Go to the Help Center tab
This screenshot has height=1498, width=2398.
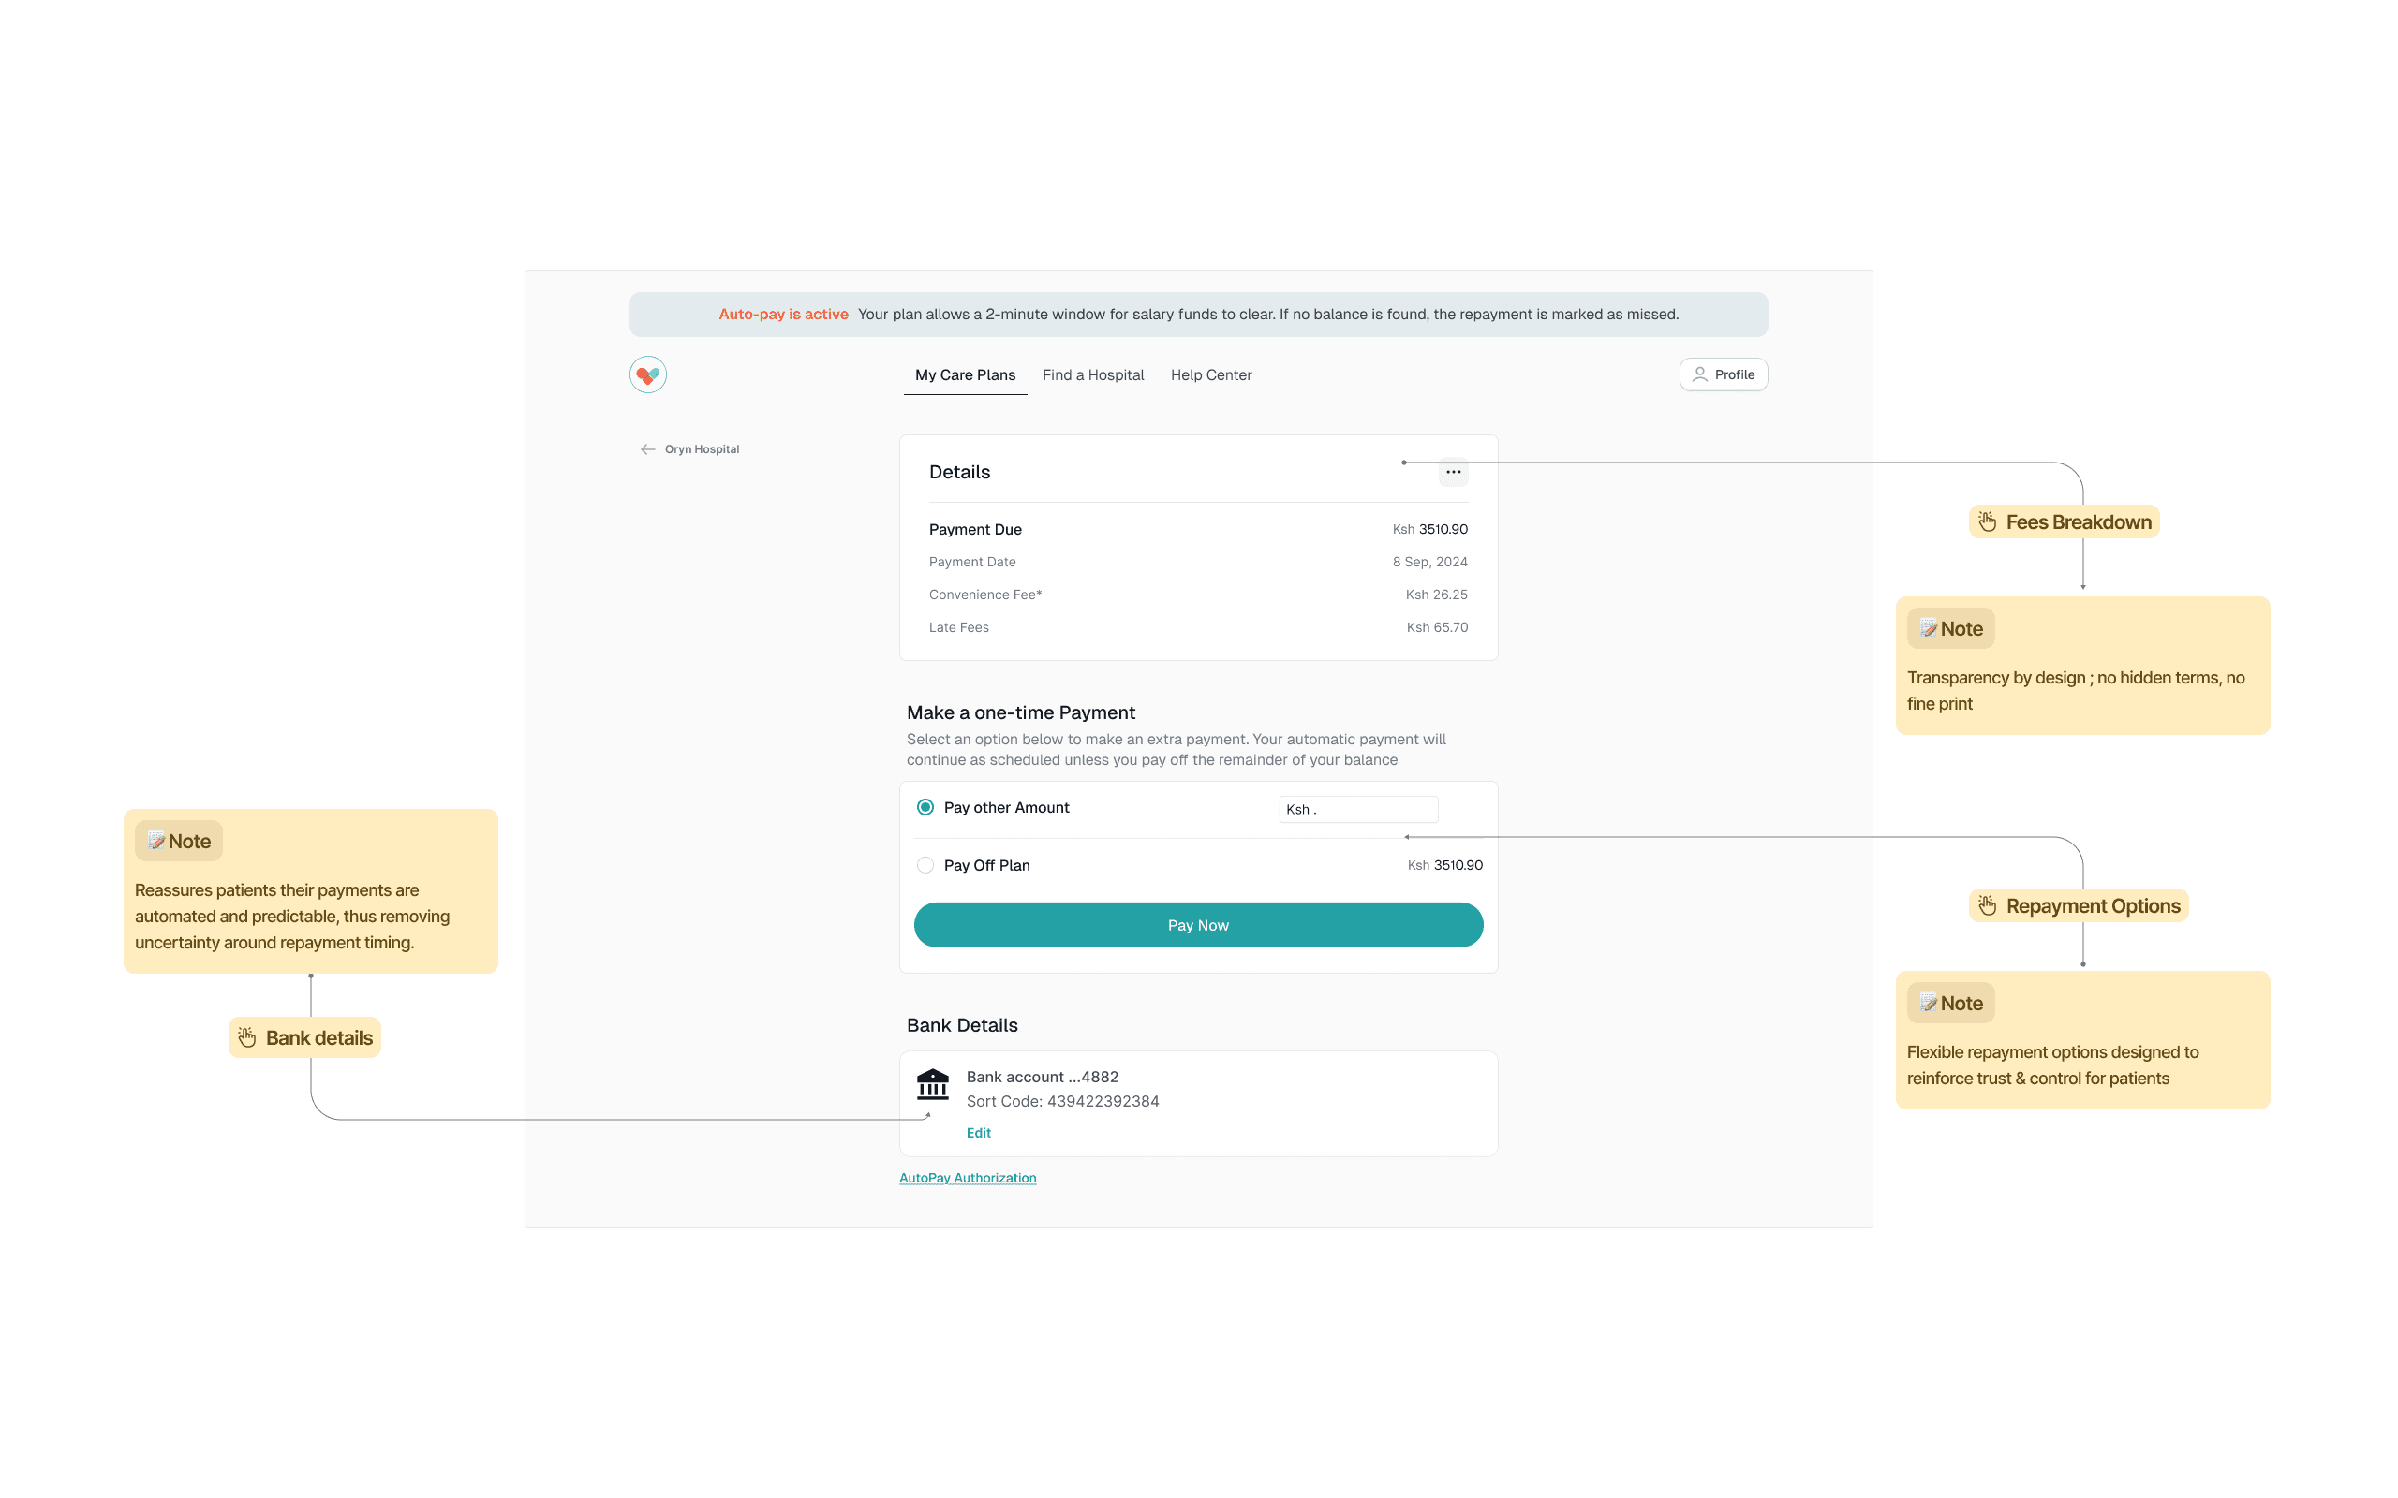[x=1210, y=375]
